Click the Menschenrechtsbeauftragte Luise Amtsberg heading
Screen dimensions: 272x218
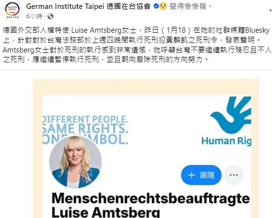pyautogui.click(x=150, y=205)
